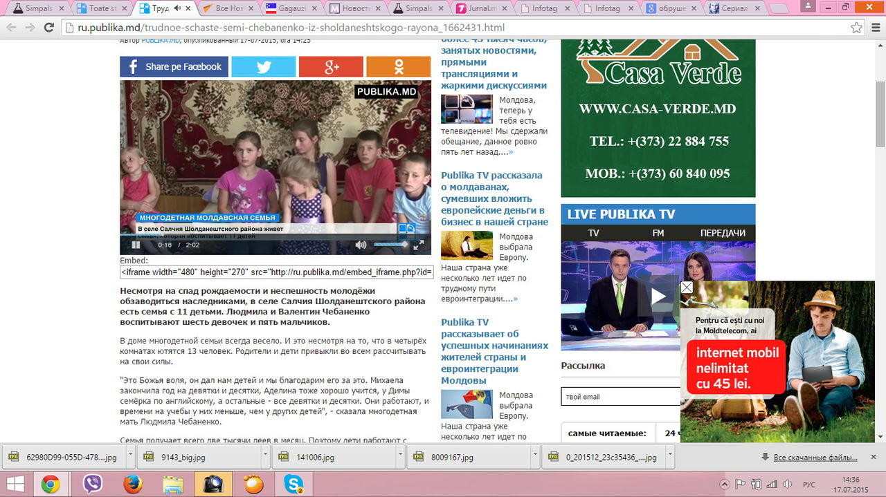Screen dimensions: 886x497
Task: Mute audio icon on Труд tab
Action: [x=177, y=8]
